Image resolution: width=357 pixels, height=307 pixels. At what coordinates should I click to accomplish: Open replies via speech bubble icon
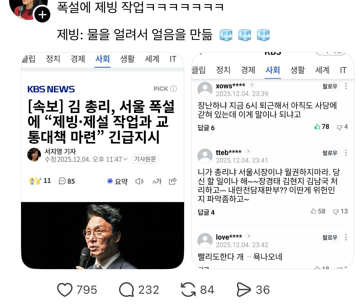point(126,290)
